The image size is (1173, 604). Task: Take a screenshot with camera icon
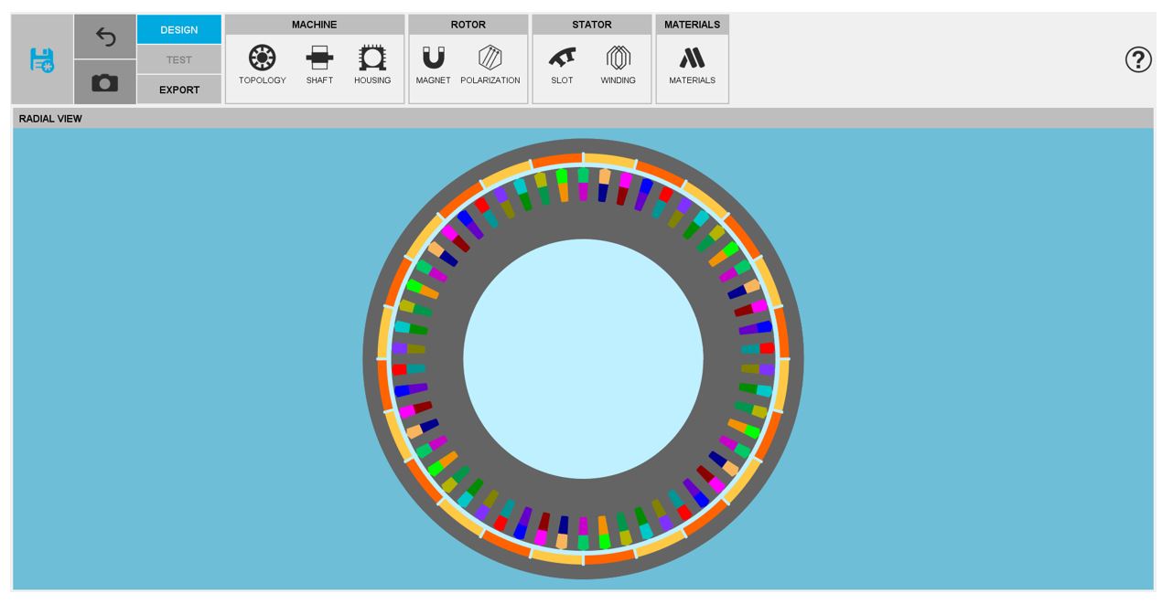click(x=105, y=83)
